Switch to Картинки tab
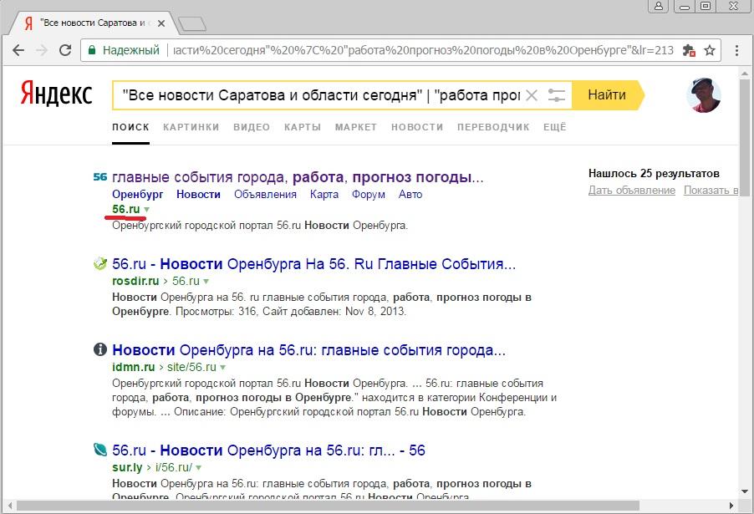754x514 pixels. (191, 127)
